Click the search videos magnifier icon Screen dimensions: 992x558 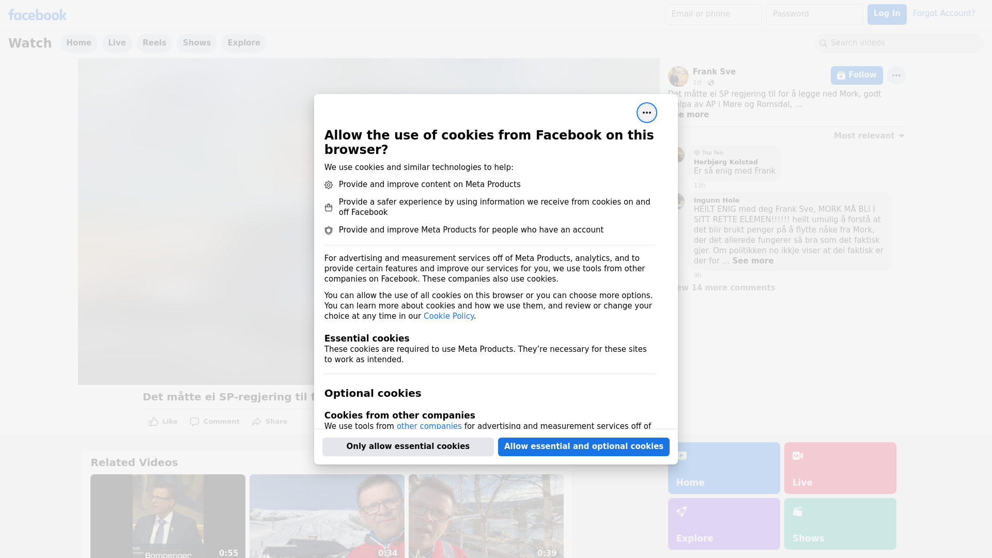click(x=824, y=43)
